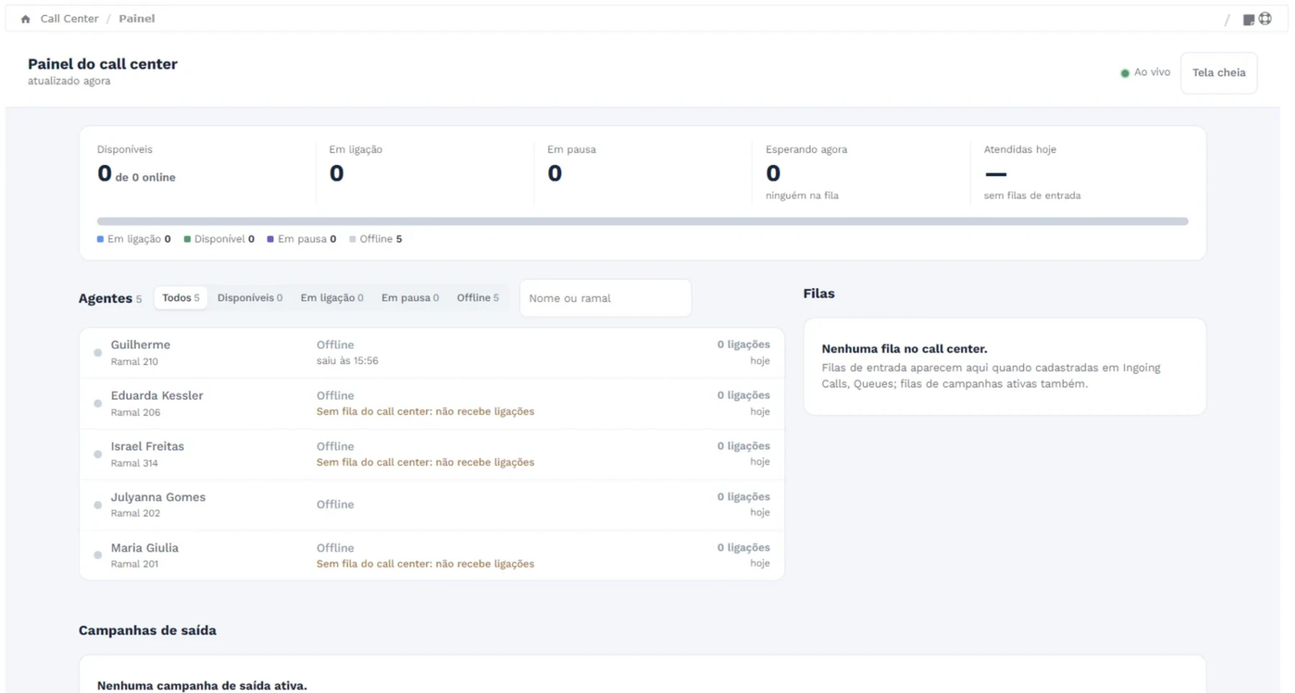The width and height of the screenshot is (1295, 693).
Task: Open the lifebuoy help icon
Action: click(1265, 19)
